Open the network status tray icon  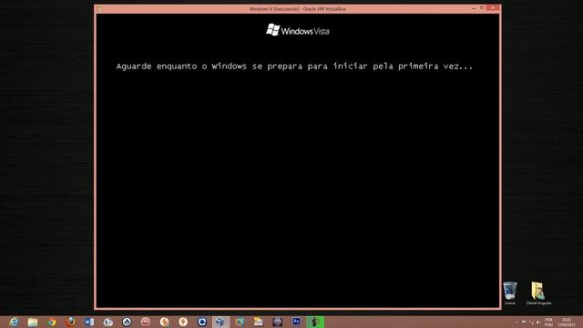tap(531, 322)
